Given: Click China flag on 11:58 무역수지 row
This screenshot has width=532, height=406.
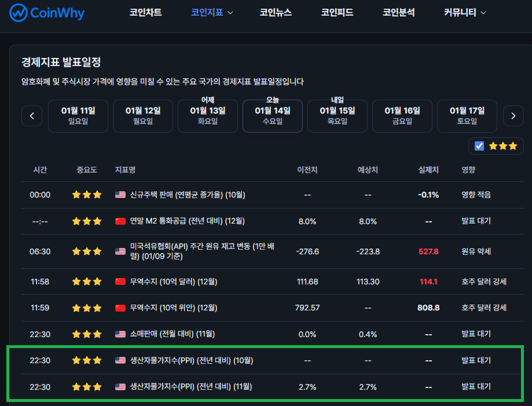Looking at the screenshot, I should 120,281.
